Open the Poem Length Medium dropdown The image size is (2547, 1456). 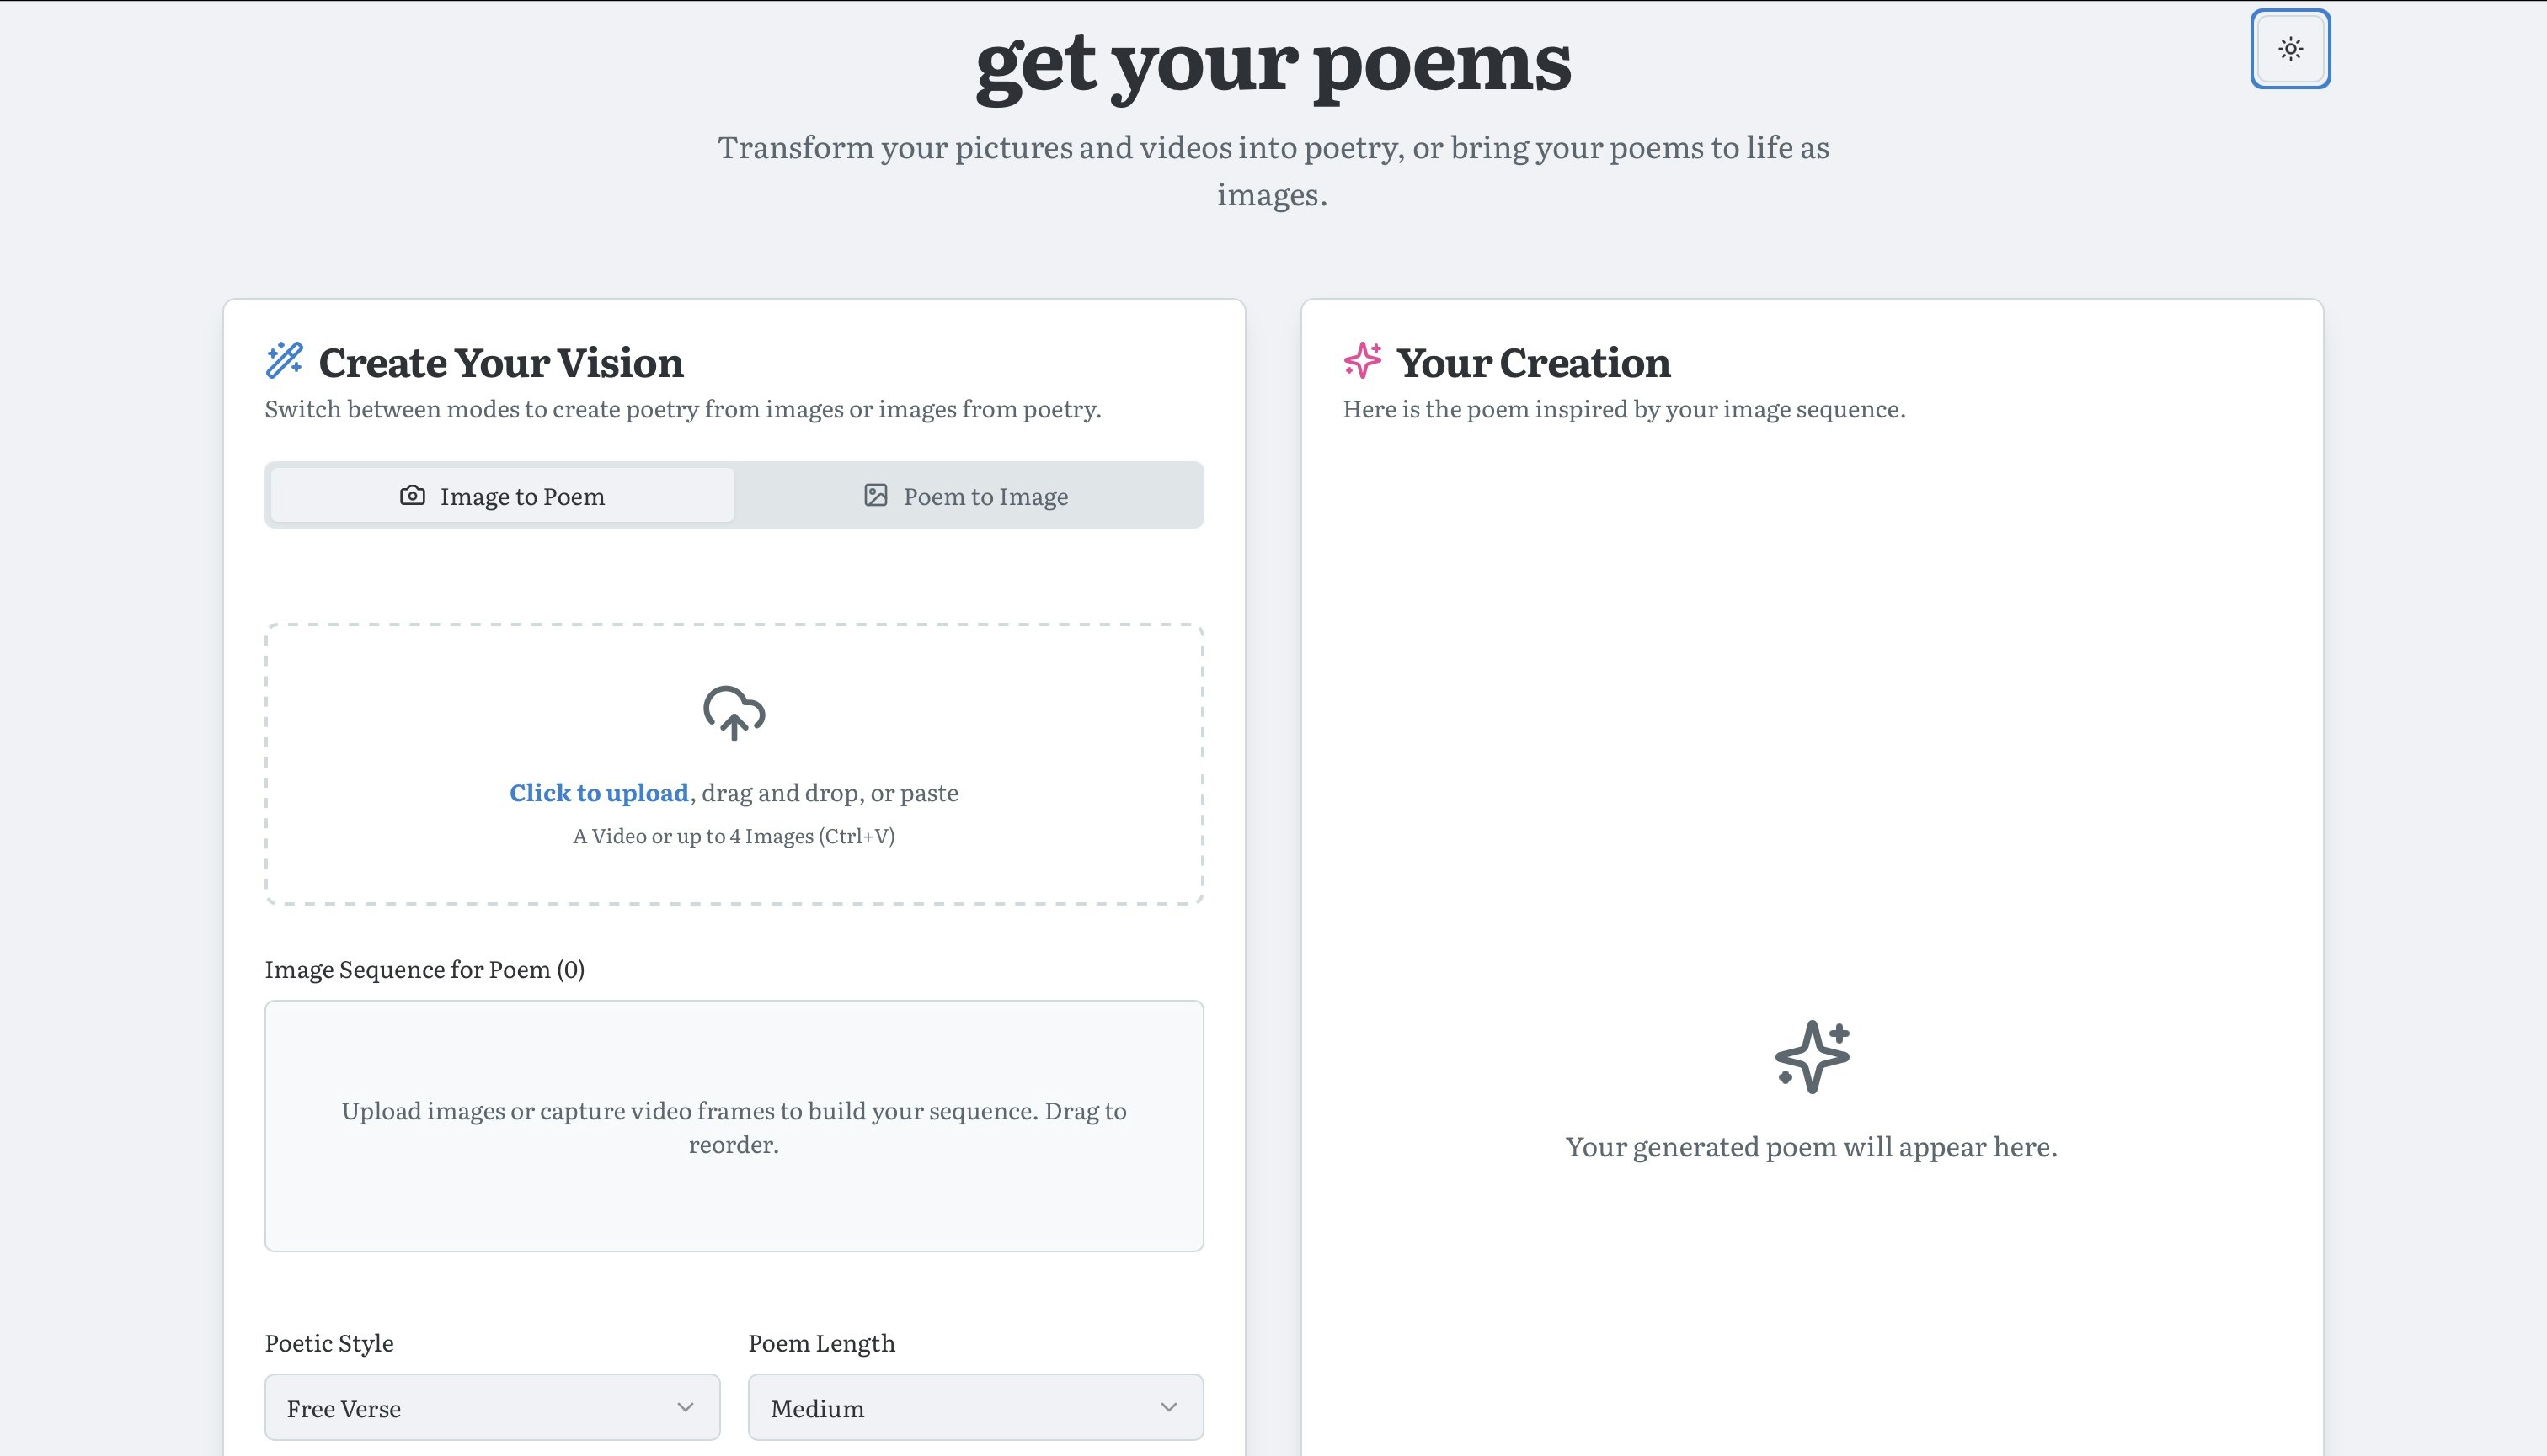click(x=976, y=1407)
